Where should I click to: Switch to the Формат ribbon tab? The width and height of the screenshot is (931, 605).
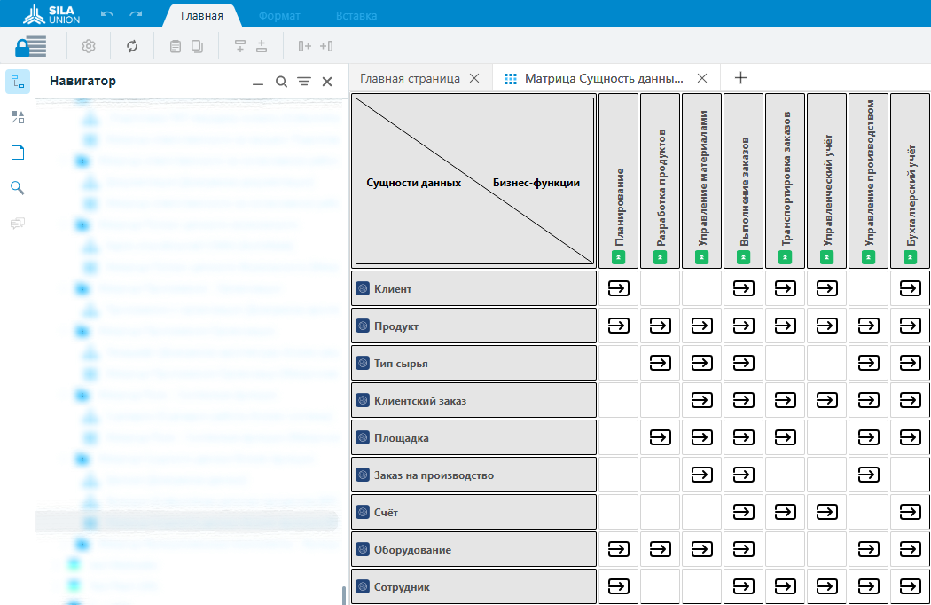(x=279, y=16)
